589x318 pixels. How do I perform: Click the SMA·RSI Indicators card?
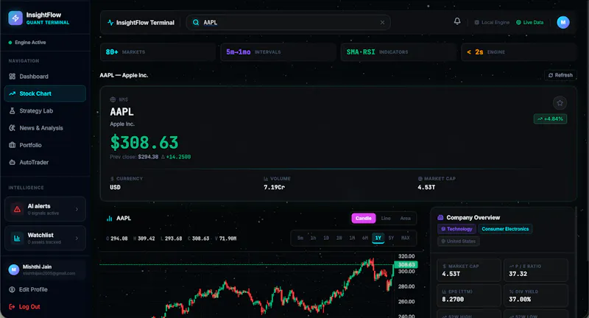tap(398, 52)
